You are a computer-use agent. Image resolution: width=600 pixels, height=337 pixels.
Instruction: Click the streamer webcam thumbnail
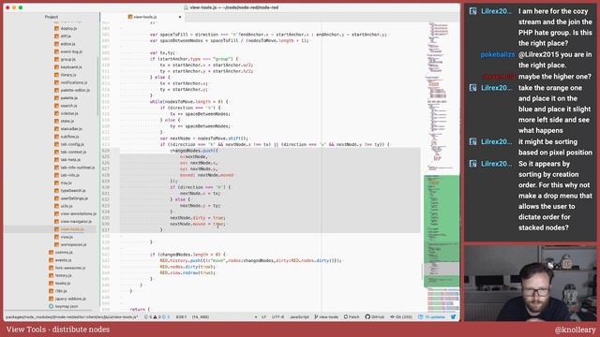tap(531, 283)
